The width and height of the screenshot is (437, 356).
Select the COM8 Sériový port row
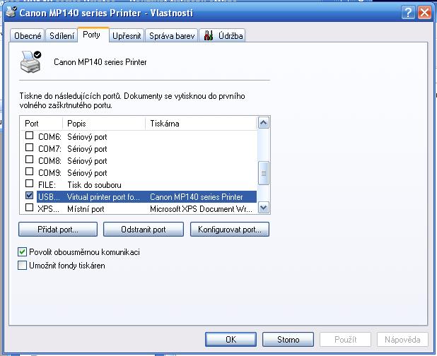pos(139,161)
